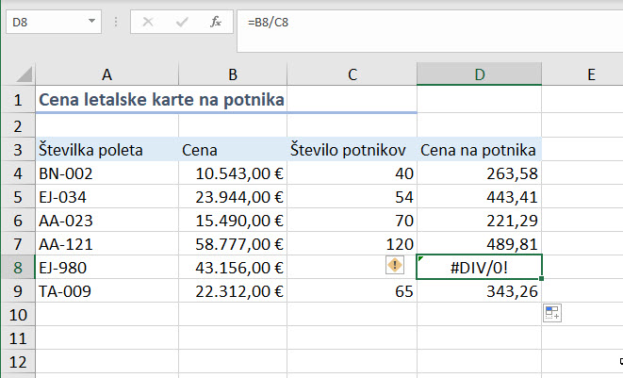Image resolution: width=623 pixels, height=378 pixels.
Task: Open the Auto Fill Options button
Action: point(552,313)
